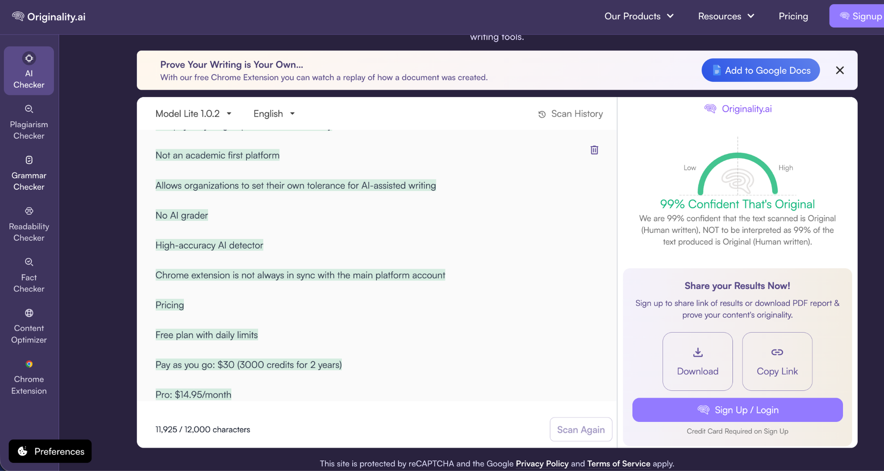Click '99% Confident That's Original' heading

[x=737, y=204]
